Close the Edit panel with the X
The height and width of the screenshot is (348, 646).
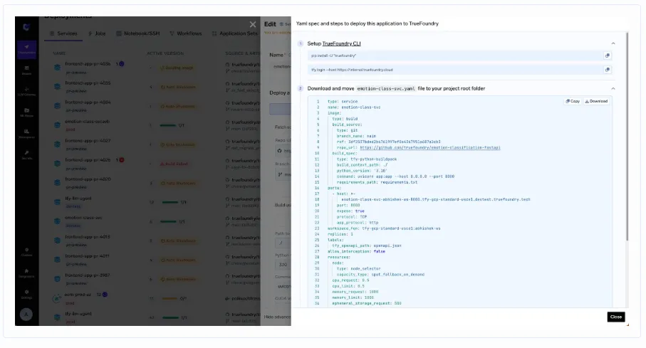coord(253,25)
